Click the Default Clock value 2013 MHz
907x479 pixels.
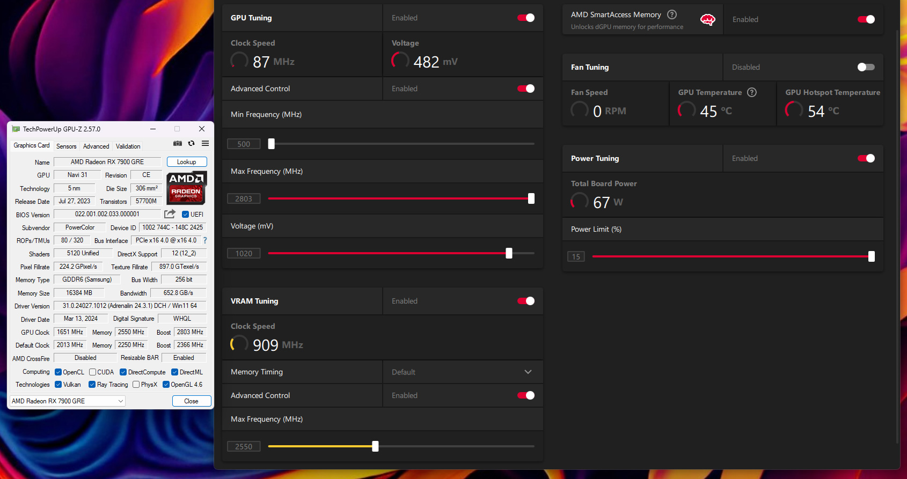[70, 345]
